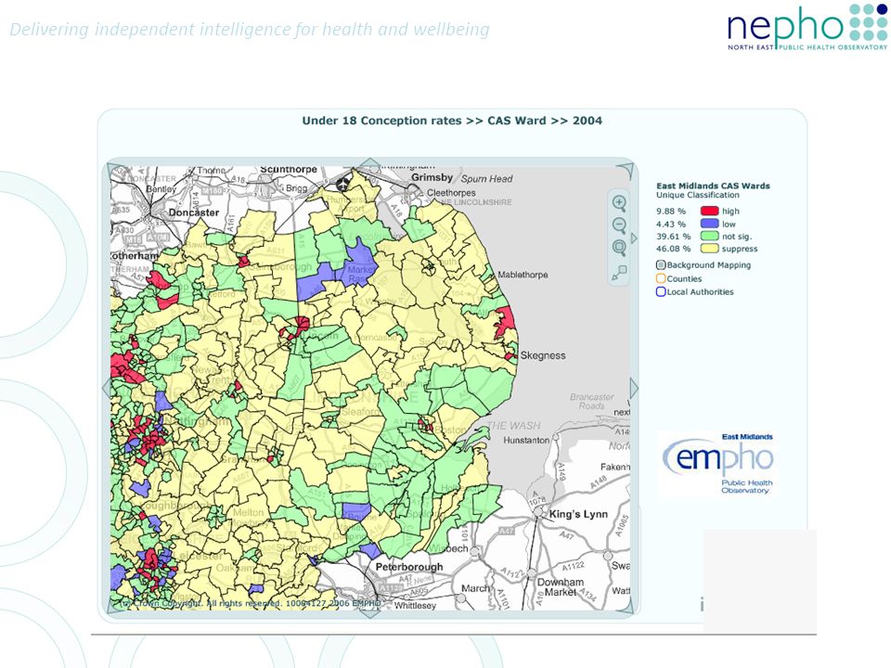Click the '9.88 %' legend value

point(671,212)
